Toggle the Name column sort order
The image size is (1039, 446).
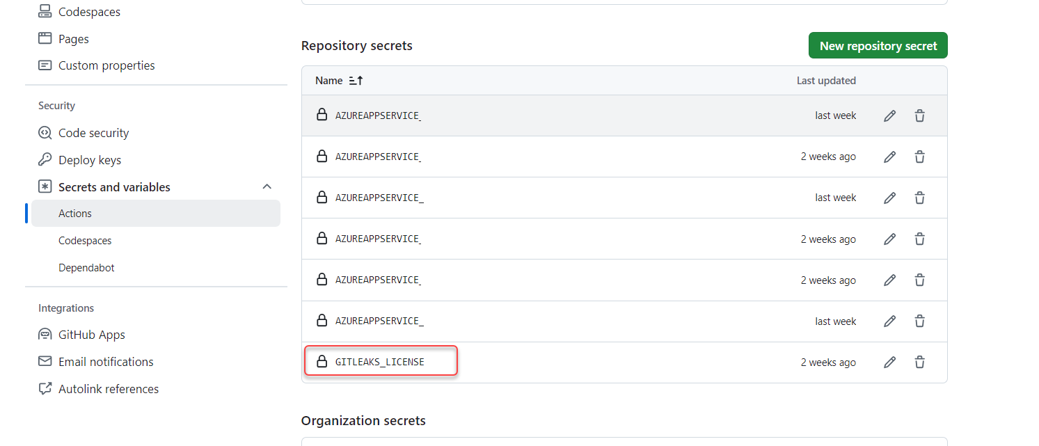click(x=356, y=81)
